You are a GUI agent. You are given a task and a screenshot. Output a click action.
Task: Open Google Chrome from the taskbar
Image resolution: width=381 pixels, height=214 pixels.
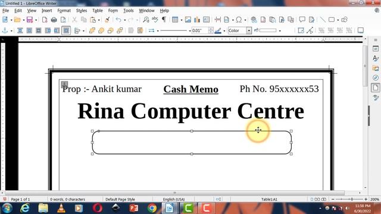pos(152,208)
